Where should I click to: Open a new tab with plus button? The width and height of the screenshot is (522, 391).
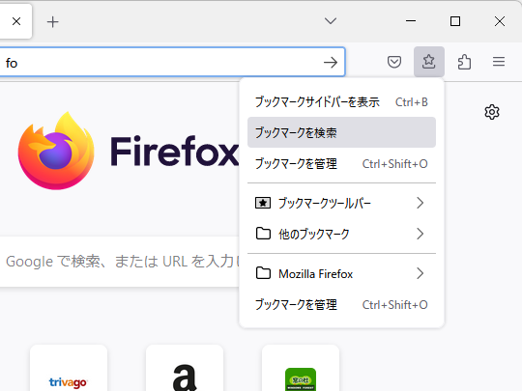52,22
